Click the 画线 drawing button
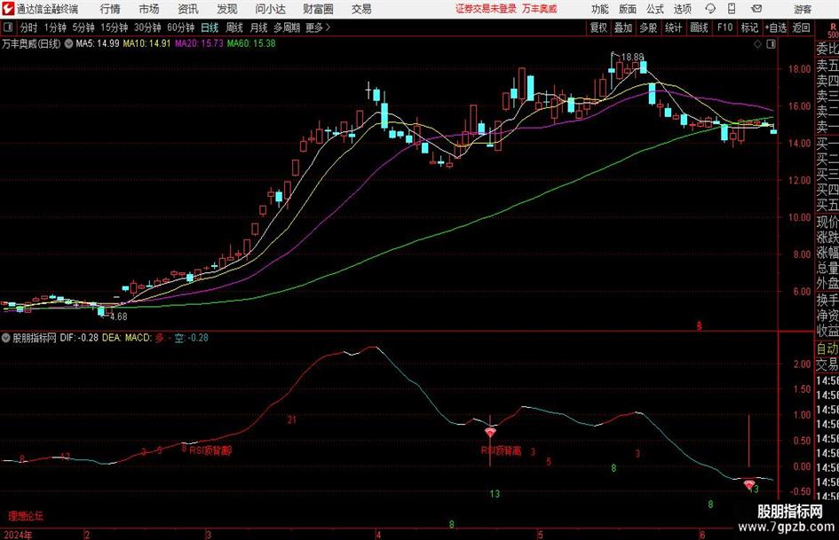 click(699, 27)
